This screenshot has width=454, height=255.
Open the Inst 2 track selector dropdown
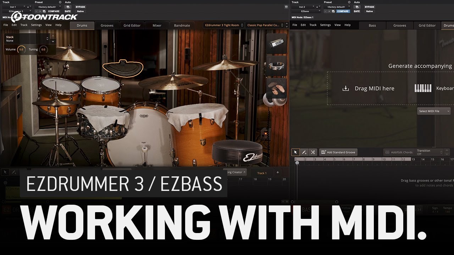point(303,7)
